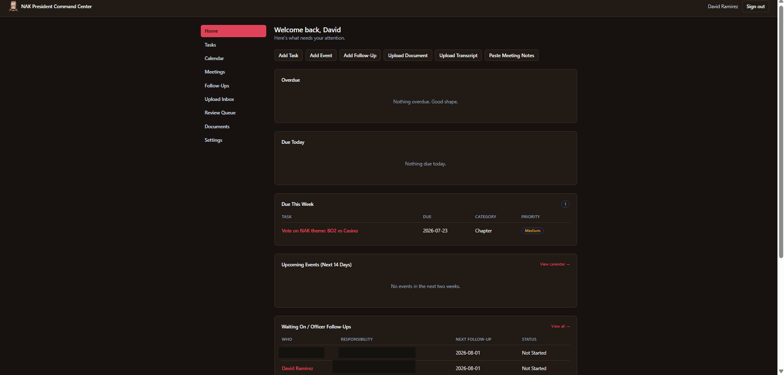Click the PRIORITY column header
Viewport: 784px width, 375px height.
pos(530,217)
